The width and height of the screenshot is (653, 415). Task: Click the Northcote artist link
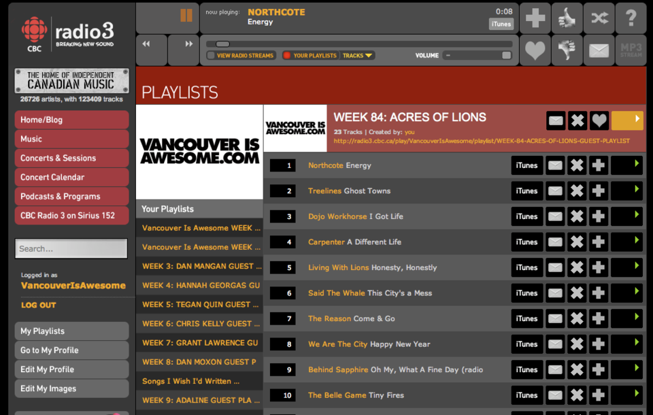326,165
